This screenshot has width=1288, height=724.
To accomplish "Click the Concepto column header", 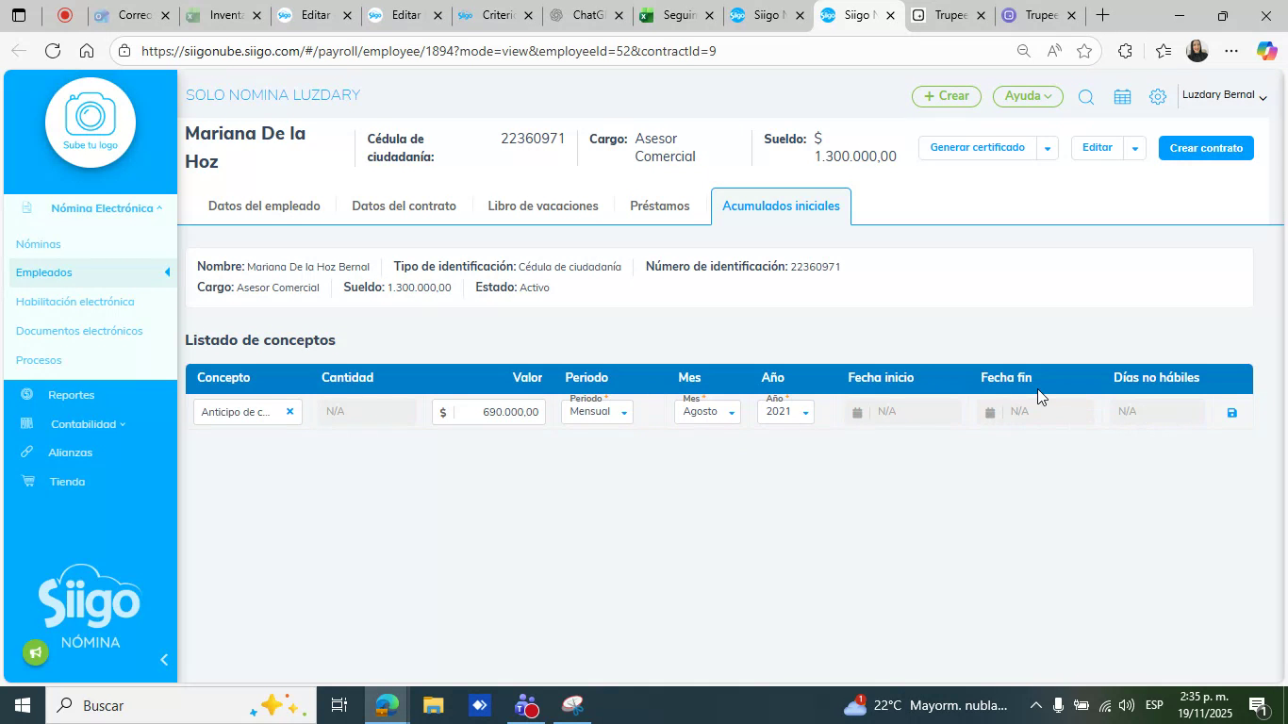I will point(223,378).
